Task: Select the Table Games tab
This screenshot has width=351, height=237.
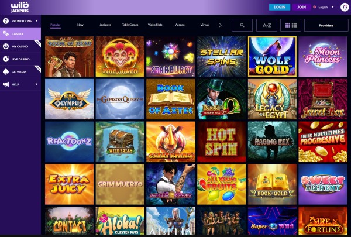Action: pos(130,25)
